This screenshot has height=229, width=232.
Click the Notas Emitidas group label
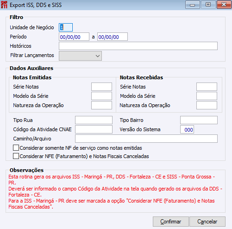32,77
